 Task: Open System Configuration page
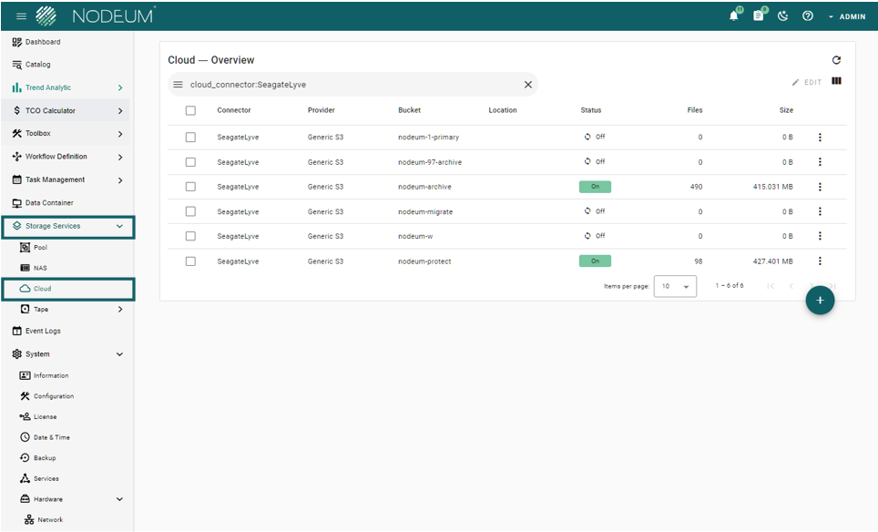tap(53, 396)
